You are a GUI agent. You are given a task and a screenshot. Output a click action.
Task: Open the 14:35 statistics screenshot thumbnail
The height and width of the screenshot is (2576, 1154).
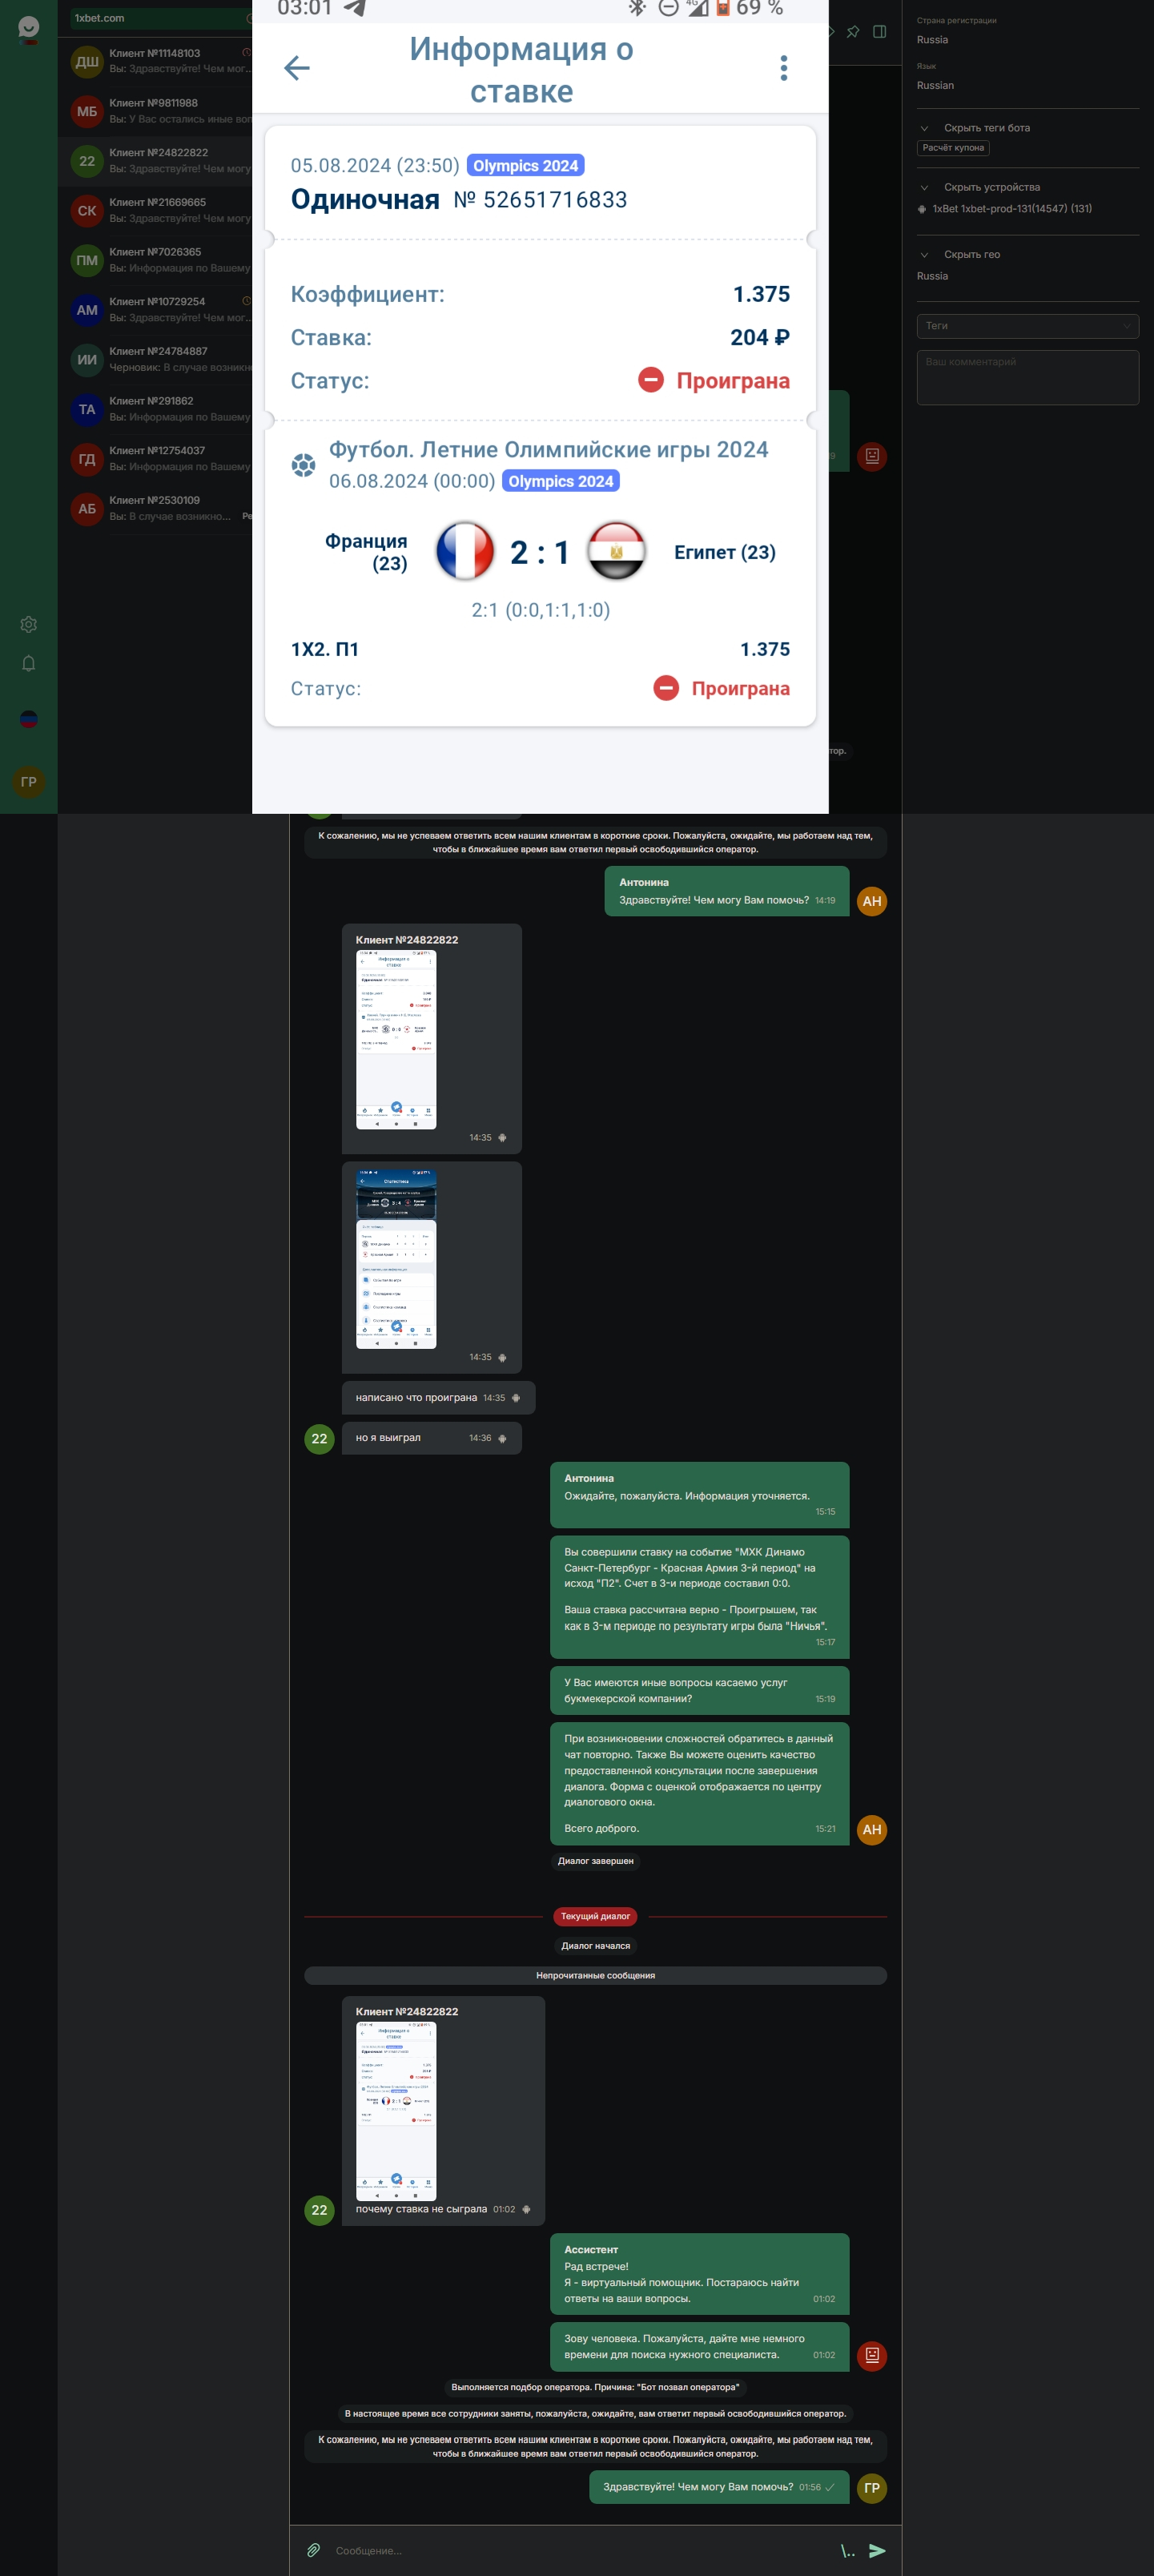(396, 1259)
